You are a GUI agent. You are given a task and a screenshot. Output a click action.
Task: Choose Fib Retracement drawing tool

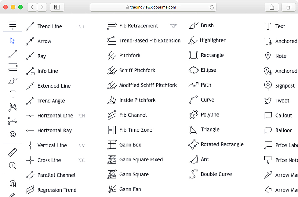(138, 26)
